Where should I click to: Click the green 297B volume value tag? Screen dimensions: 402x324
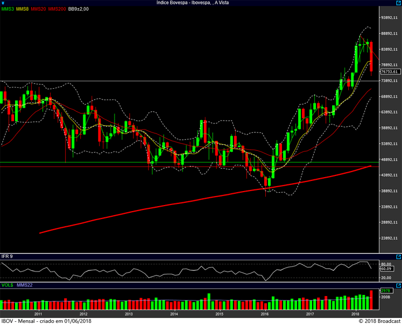coord(385,291)
